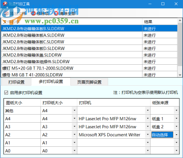This screenshot has width=183, height=158.
Task: Open print paper size dropdown for A2 row
Action: (x=74, y=134)
